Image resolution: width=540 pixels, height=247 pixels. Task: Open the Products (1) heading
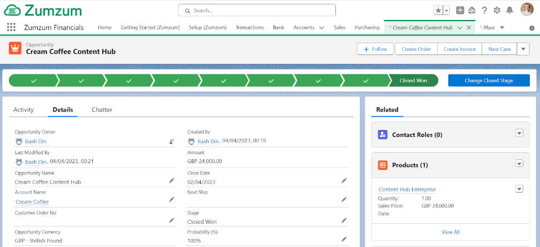[x=410, y=165]
